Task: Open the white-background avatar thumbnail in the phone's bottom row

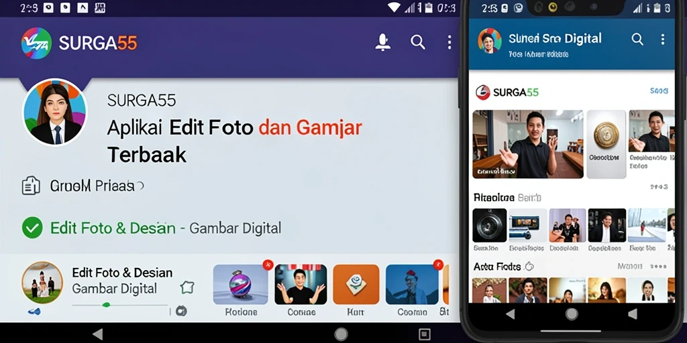Action: coord(647,290)
